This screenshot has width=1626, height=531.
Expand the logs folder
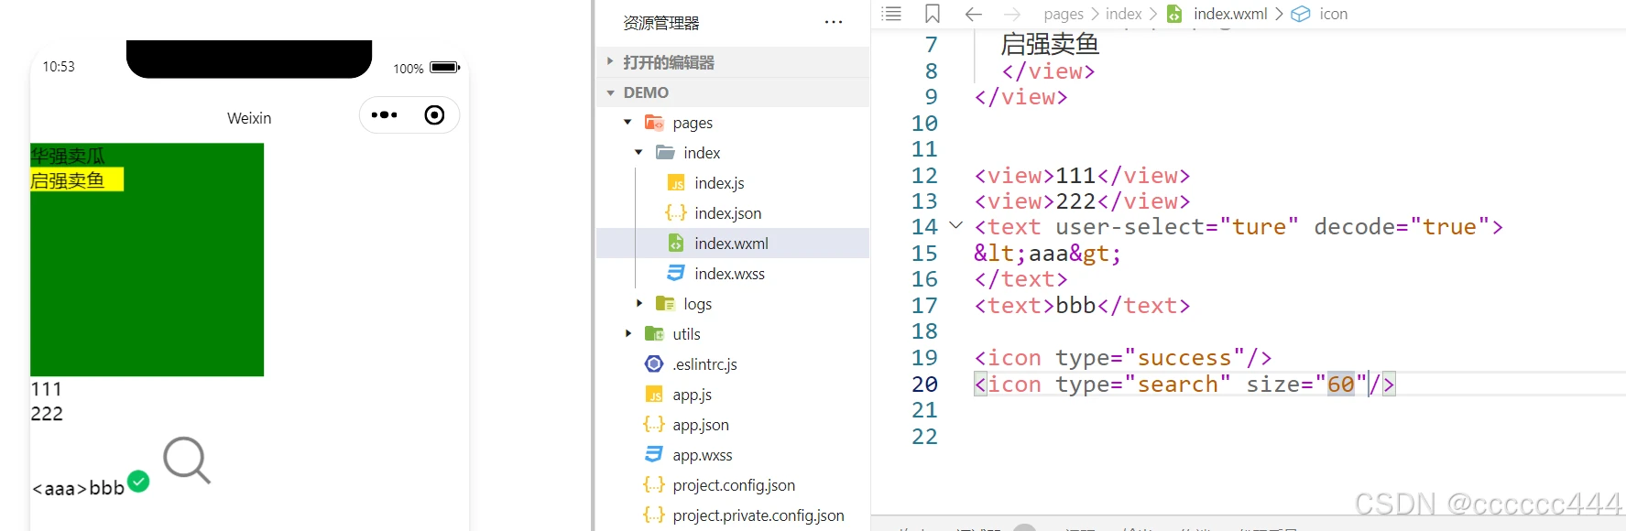coord(639,303)
